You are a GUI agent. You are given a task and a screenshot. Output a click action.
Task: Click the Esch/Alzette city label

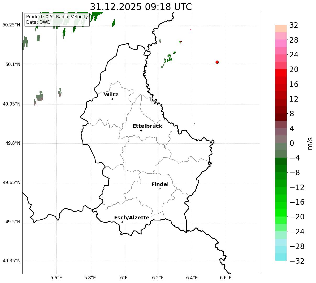click(132, 218)
